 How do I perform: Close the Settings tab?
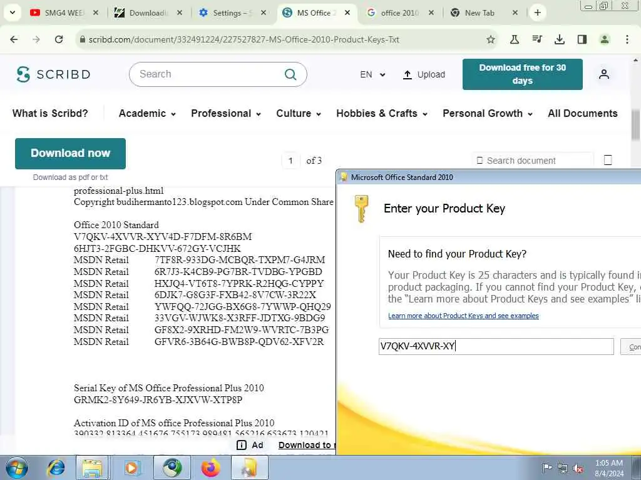tap(264, 12)
